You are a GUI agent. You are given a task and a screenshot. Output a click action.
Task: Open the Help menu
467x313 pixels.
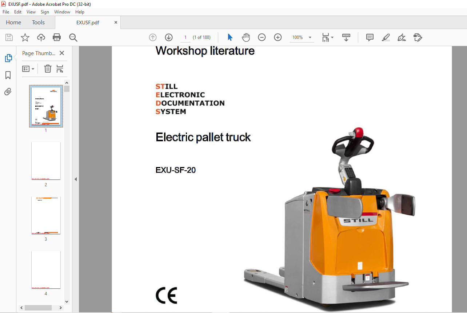pos(80,12)
